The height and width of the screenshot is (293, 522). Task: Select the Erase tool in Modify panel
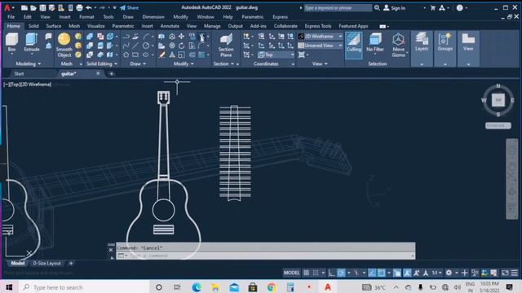161,55
